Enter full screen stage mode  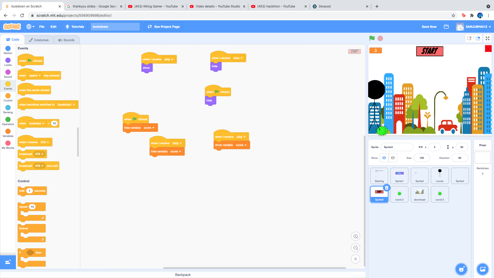point(487,38)
